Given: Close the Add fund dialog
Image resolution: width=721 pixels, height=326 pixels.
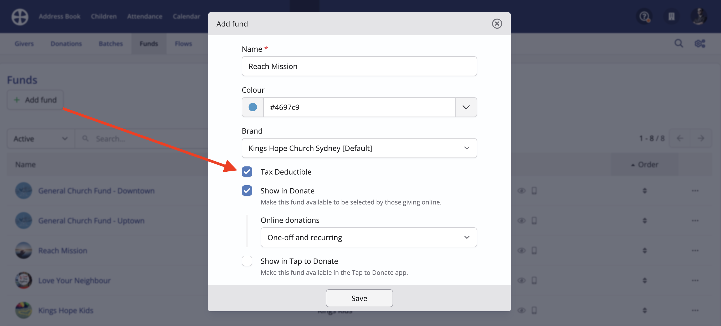Looking at the screenshot, I should [x=497, y=24].
